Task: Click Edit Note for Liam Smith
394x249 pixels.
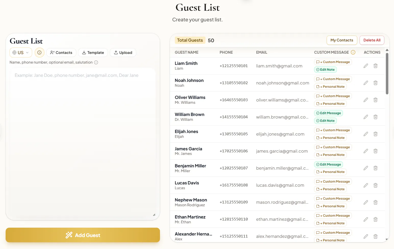Action: [x=325, y=70]
